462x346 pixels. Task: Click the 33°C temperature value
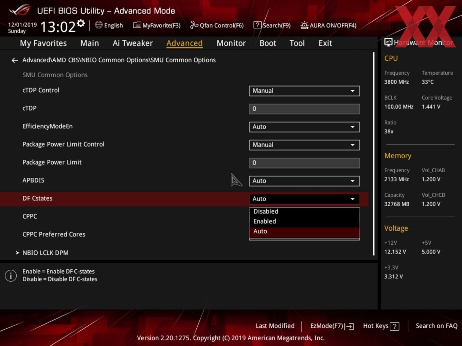coord(428,82)
